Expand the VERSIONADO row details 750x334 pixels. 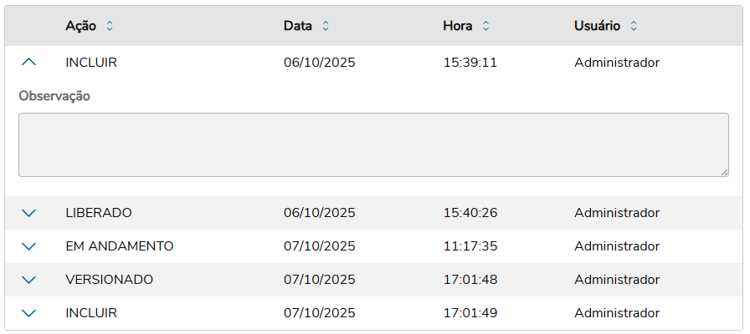pyautogui.click(x=29, y=280)
